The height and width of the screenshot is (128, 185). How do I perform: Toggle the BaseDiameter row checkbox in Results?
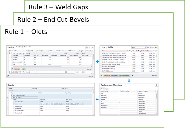pos(14,106)
